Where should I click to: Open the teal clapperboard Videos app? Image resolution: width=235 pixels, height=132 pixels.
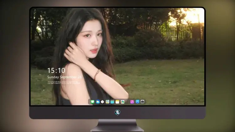(x=112, y=102)
